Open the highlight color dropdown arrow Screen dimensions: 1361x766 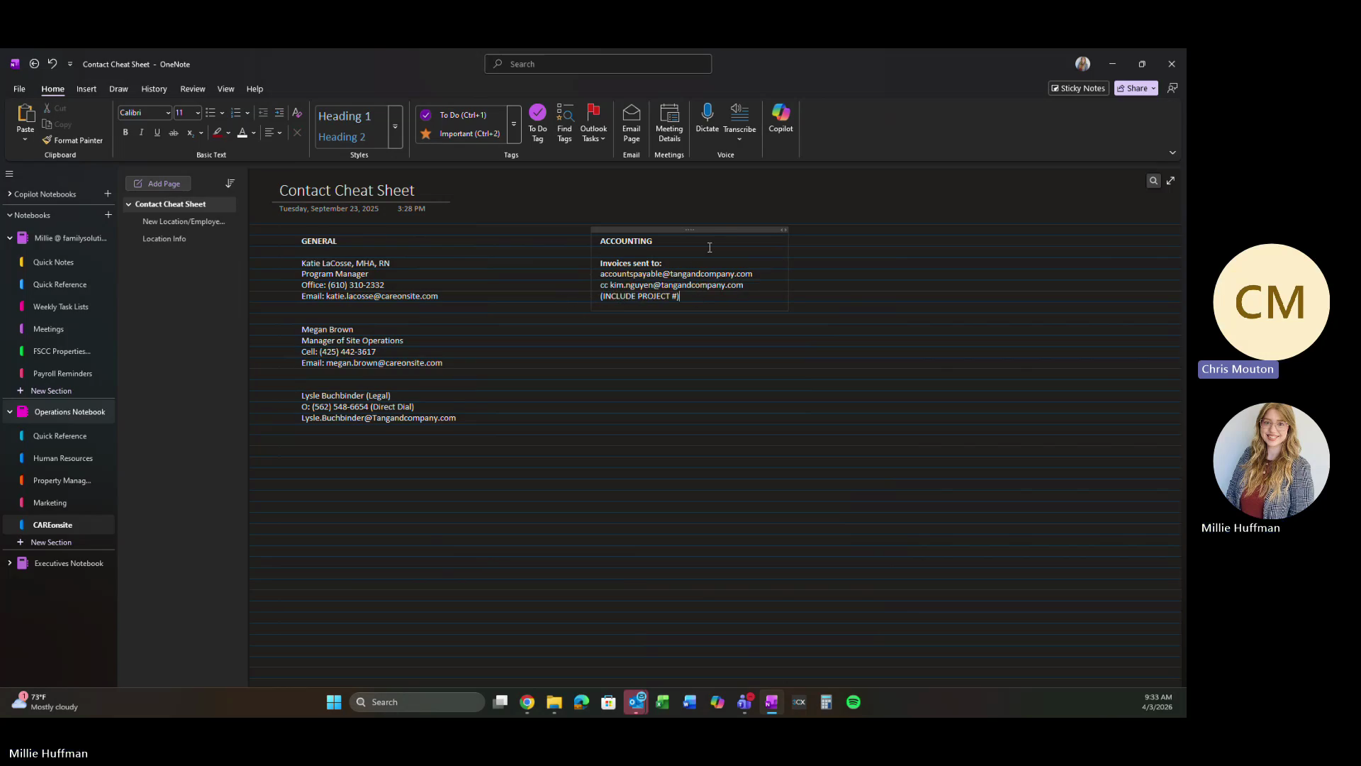tap(228, 133)
